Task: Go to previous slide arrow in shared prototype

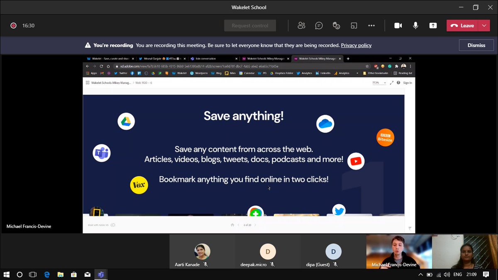Action: click(239, 225)
